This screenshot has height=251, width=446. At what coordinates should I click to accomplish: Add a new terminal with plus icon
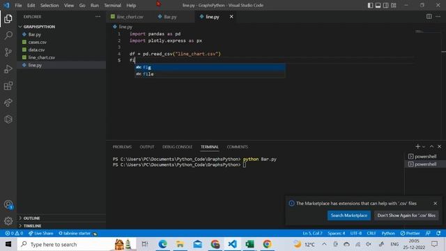coord(417,146)
